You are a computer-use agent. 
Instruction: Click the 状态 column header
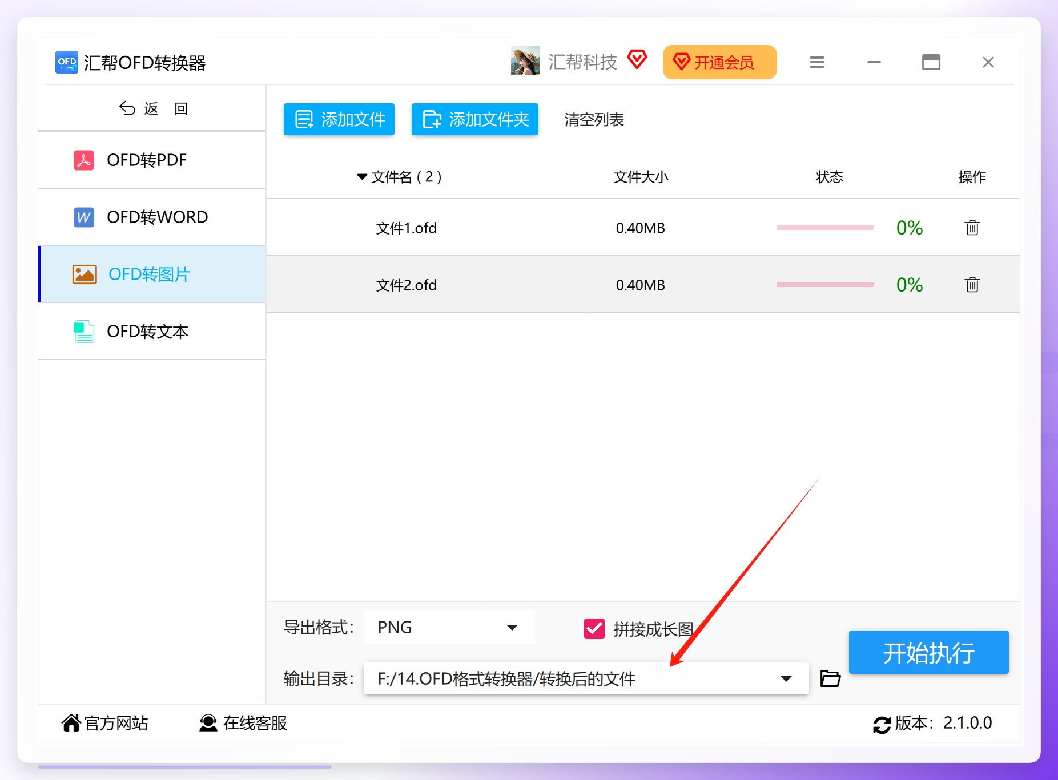[x=830, y=177]
